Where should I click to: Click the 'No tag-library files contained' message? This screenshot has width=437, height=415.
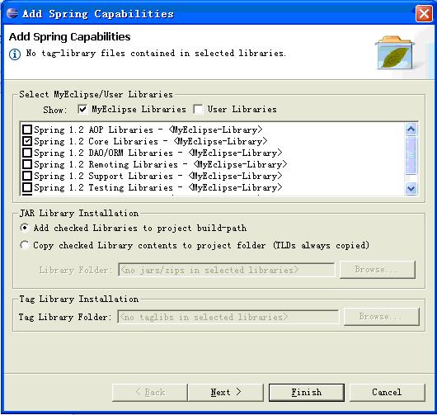click(156, 53)
